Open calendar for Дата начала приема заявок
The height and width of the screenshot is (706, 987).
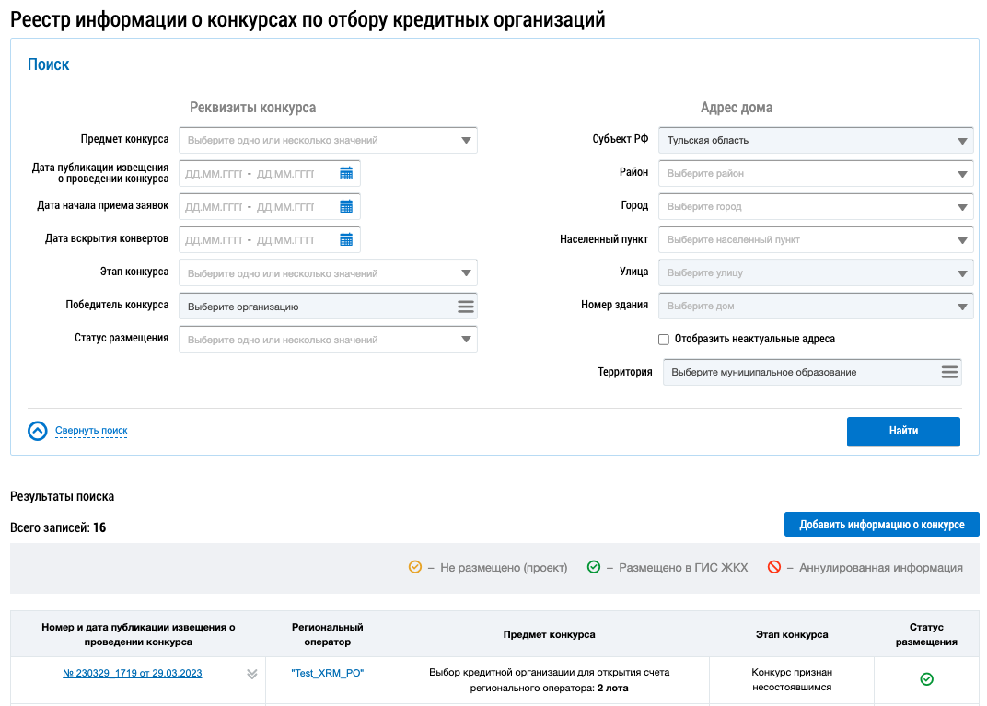click(x=346, y=206)
